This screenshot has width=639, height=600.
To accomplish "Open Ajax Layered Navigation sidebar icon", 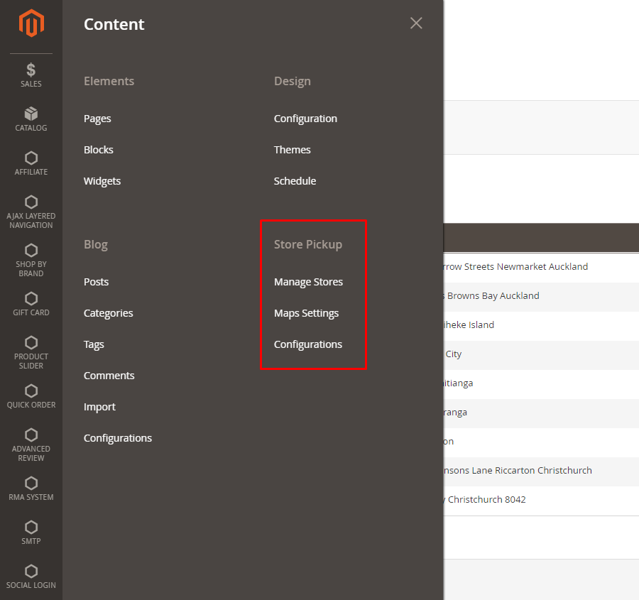I will click(31, 212).
